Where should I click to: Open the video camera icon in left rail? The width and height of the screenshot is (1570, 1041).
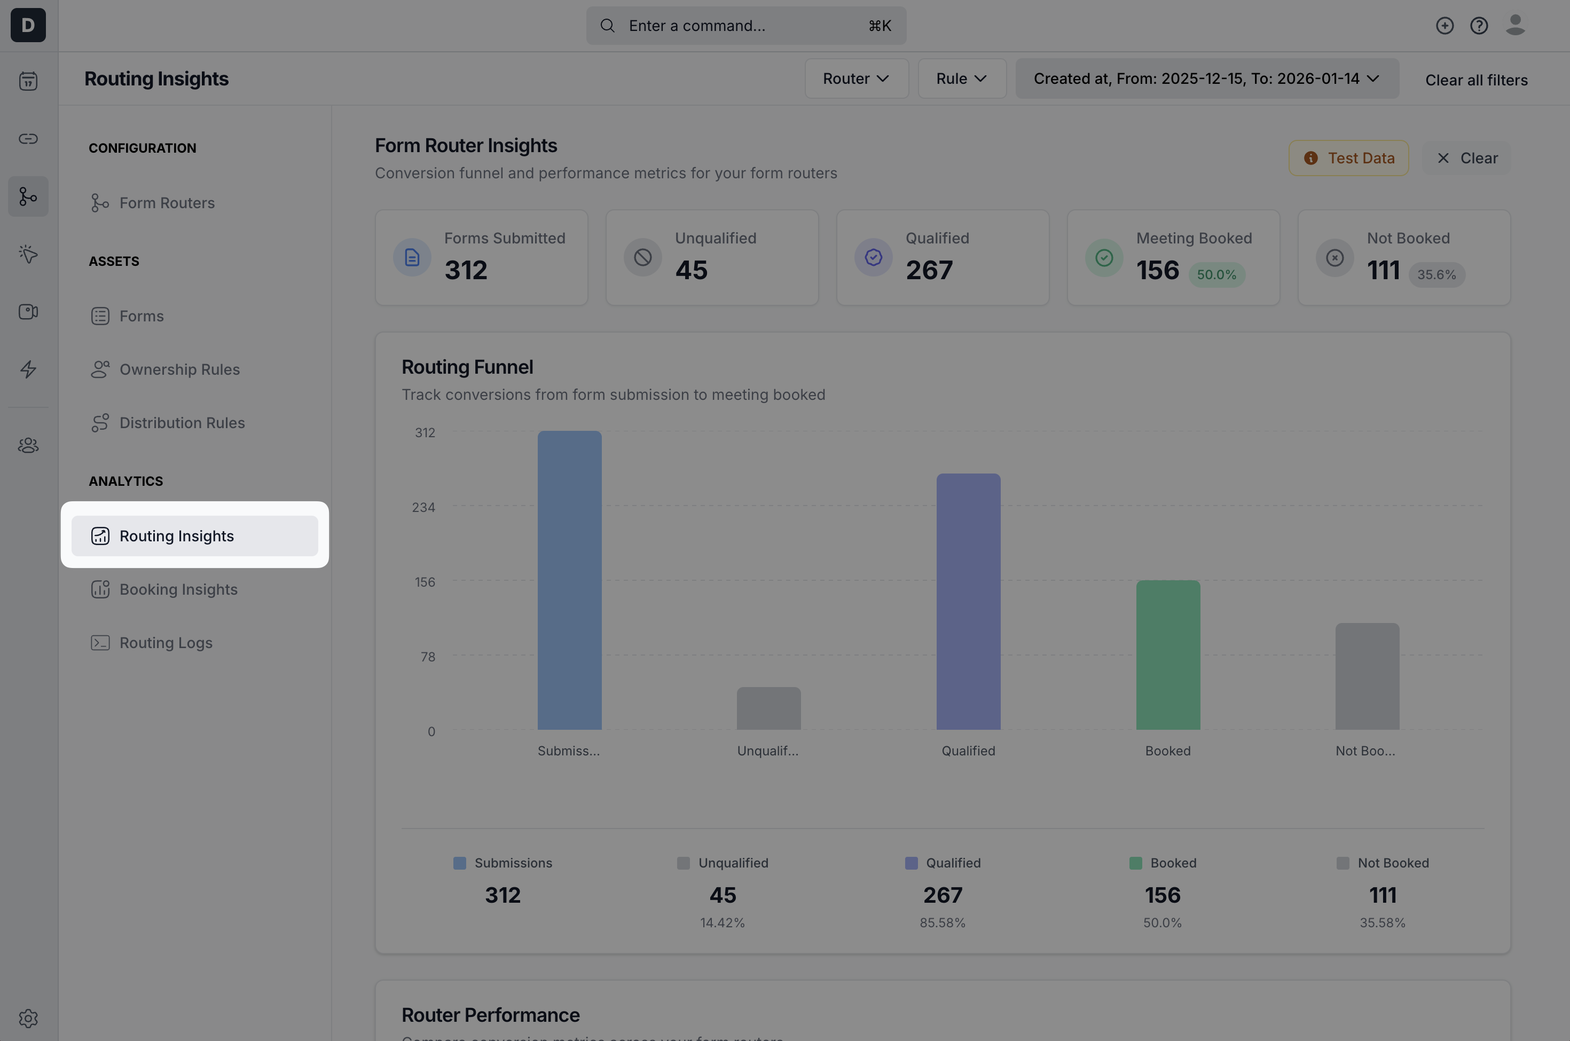point(28,311)
